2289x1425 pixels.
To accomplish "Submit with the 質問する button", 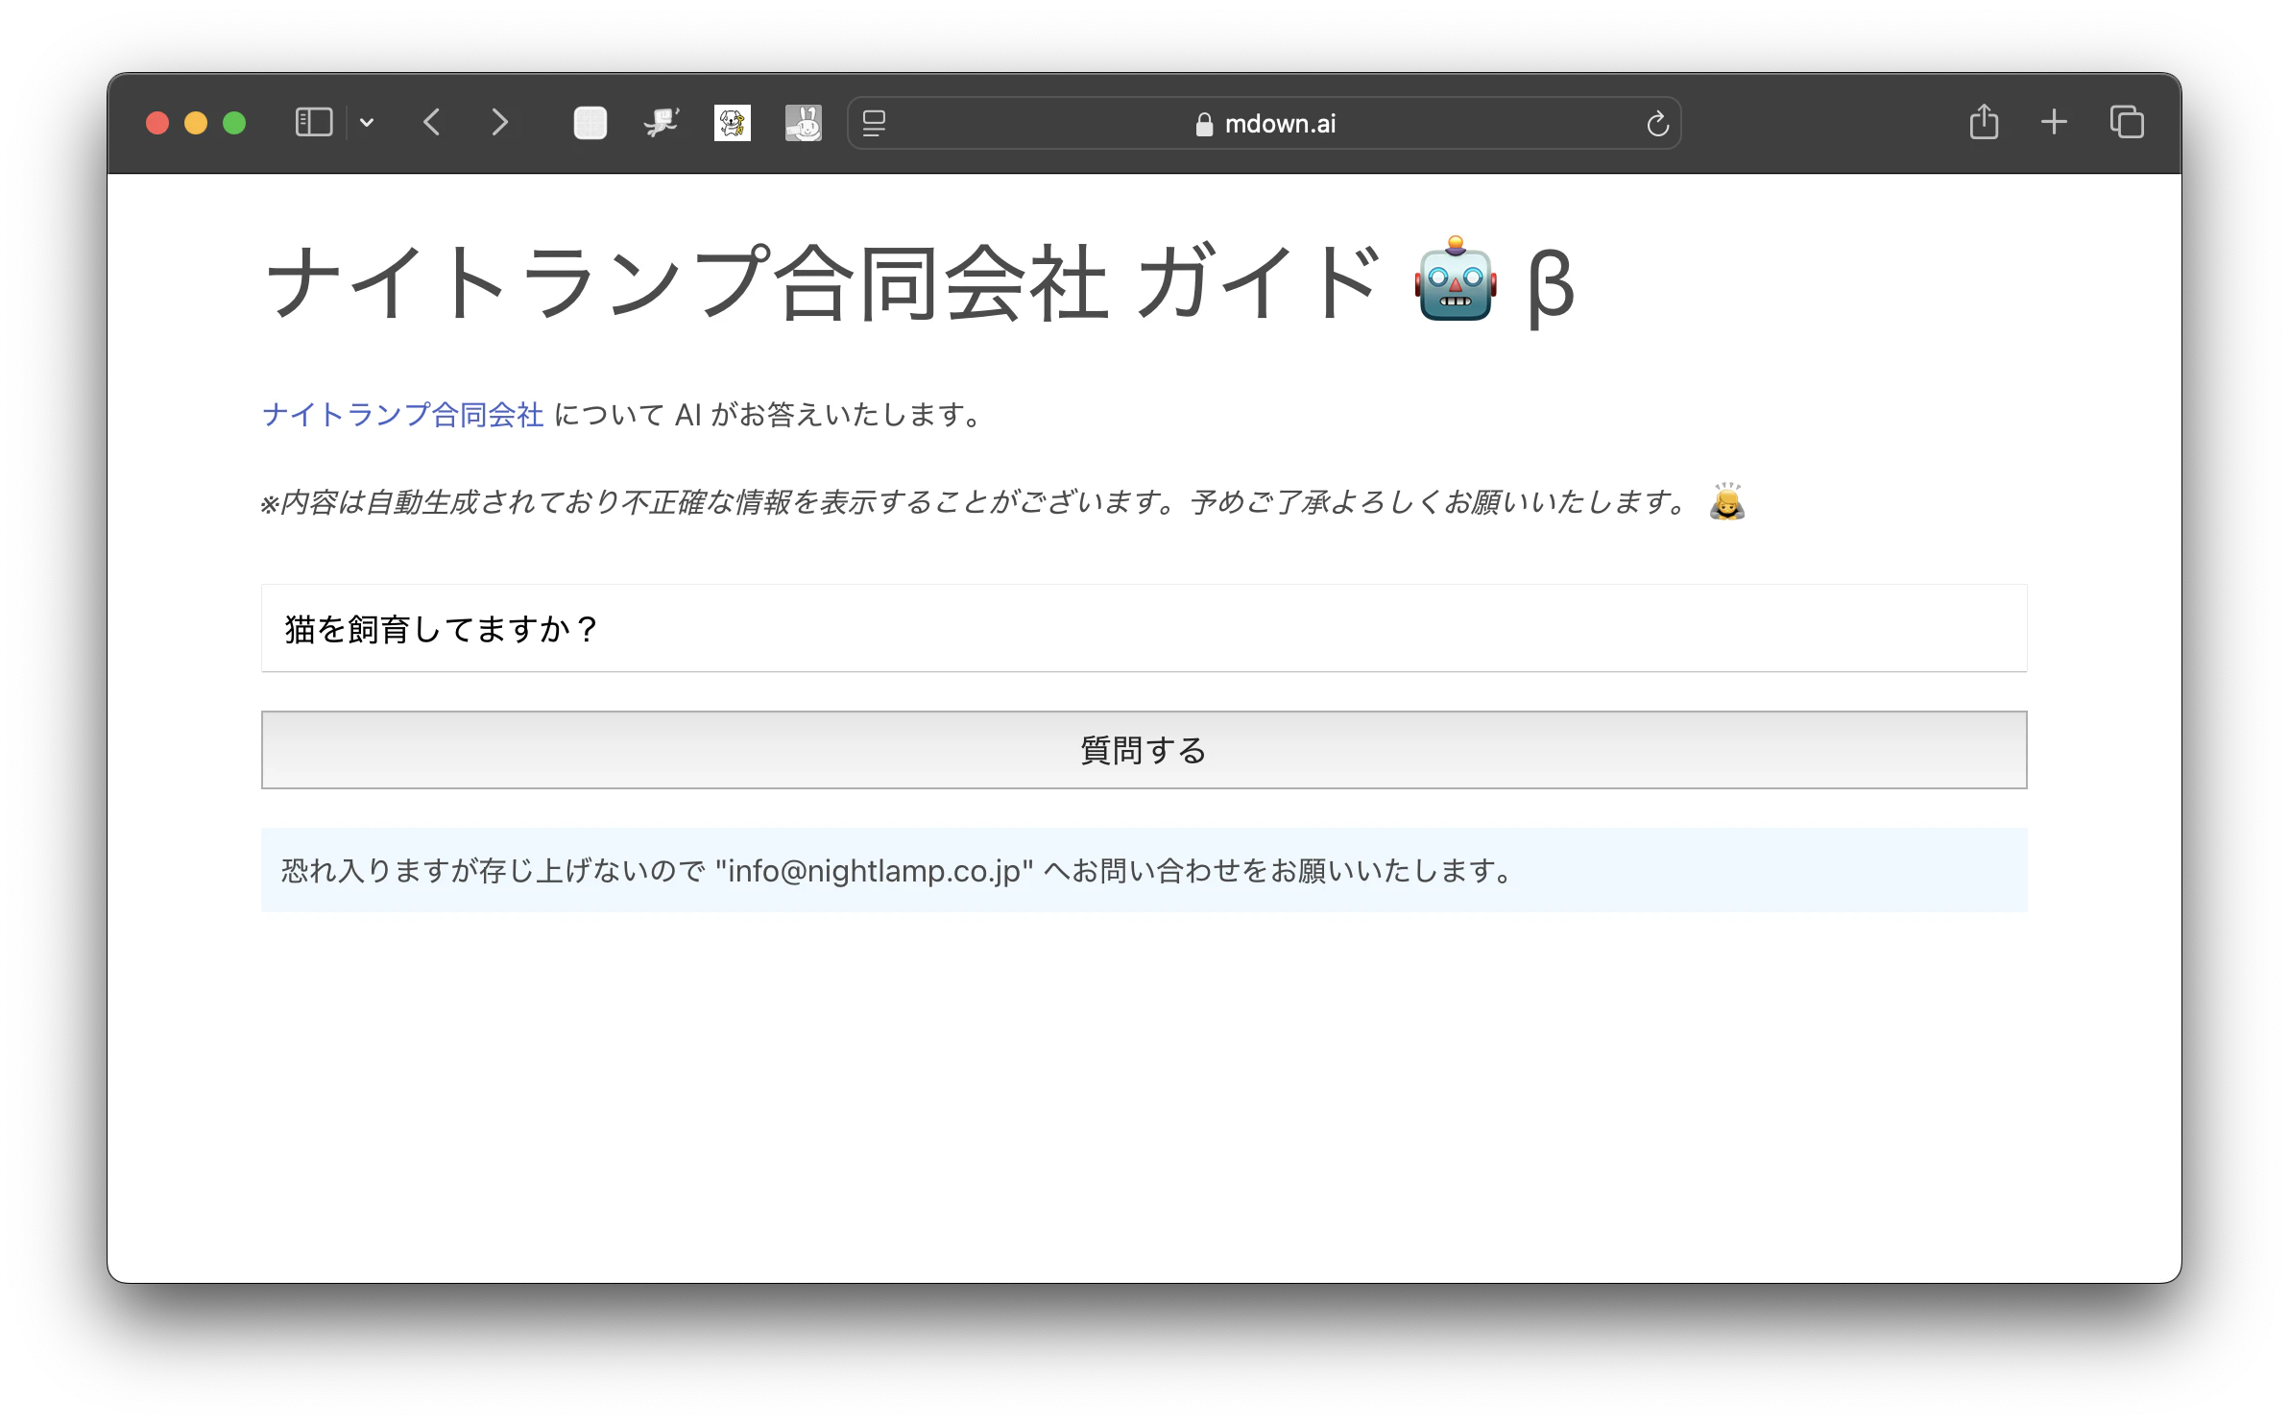I will click(x=1144, y=750).
